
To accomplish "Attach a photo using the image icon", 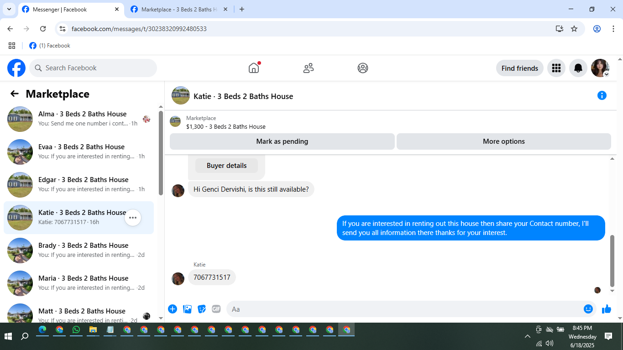I will click(x=187, y=309).
